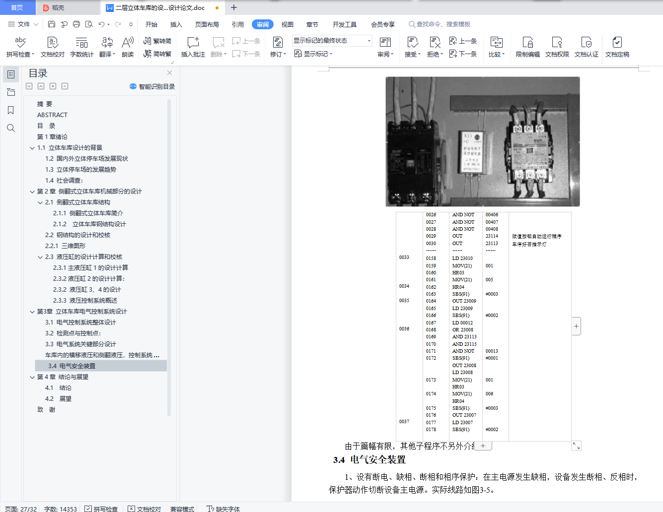
Task: Open 限制编辑 restrict editing
Action: [x=528, y=47]
